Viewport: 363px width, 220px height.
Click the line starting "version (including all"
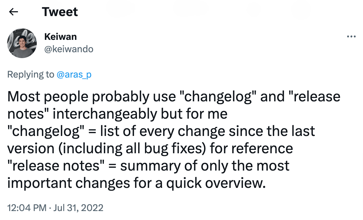pyautogui.click(x=150, y=149)
